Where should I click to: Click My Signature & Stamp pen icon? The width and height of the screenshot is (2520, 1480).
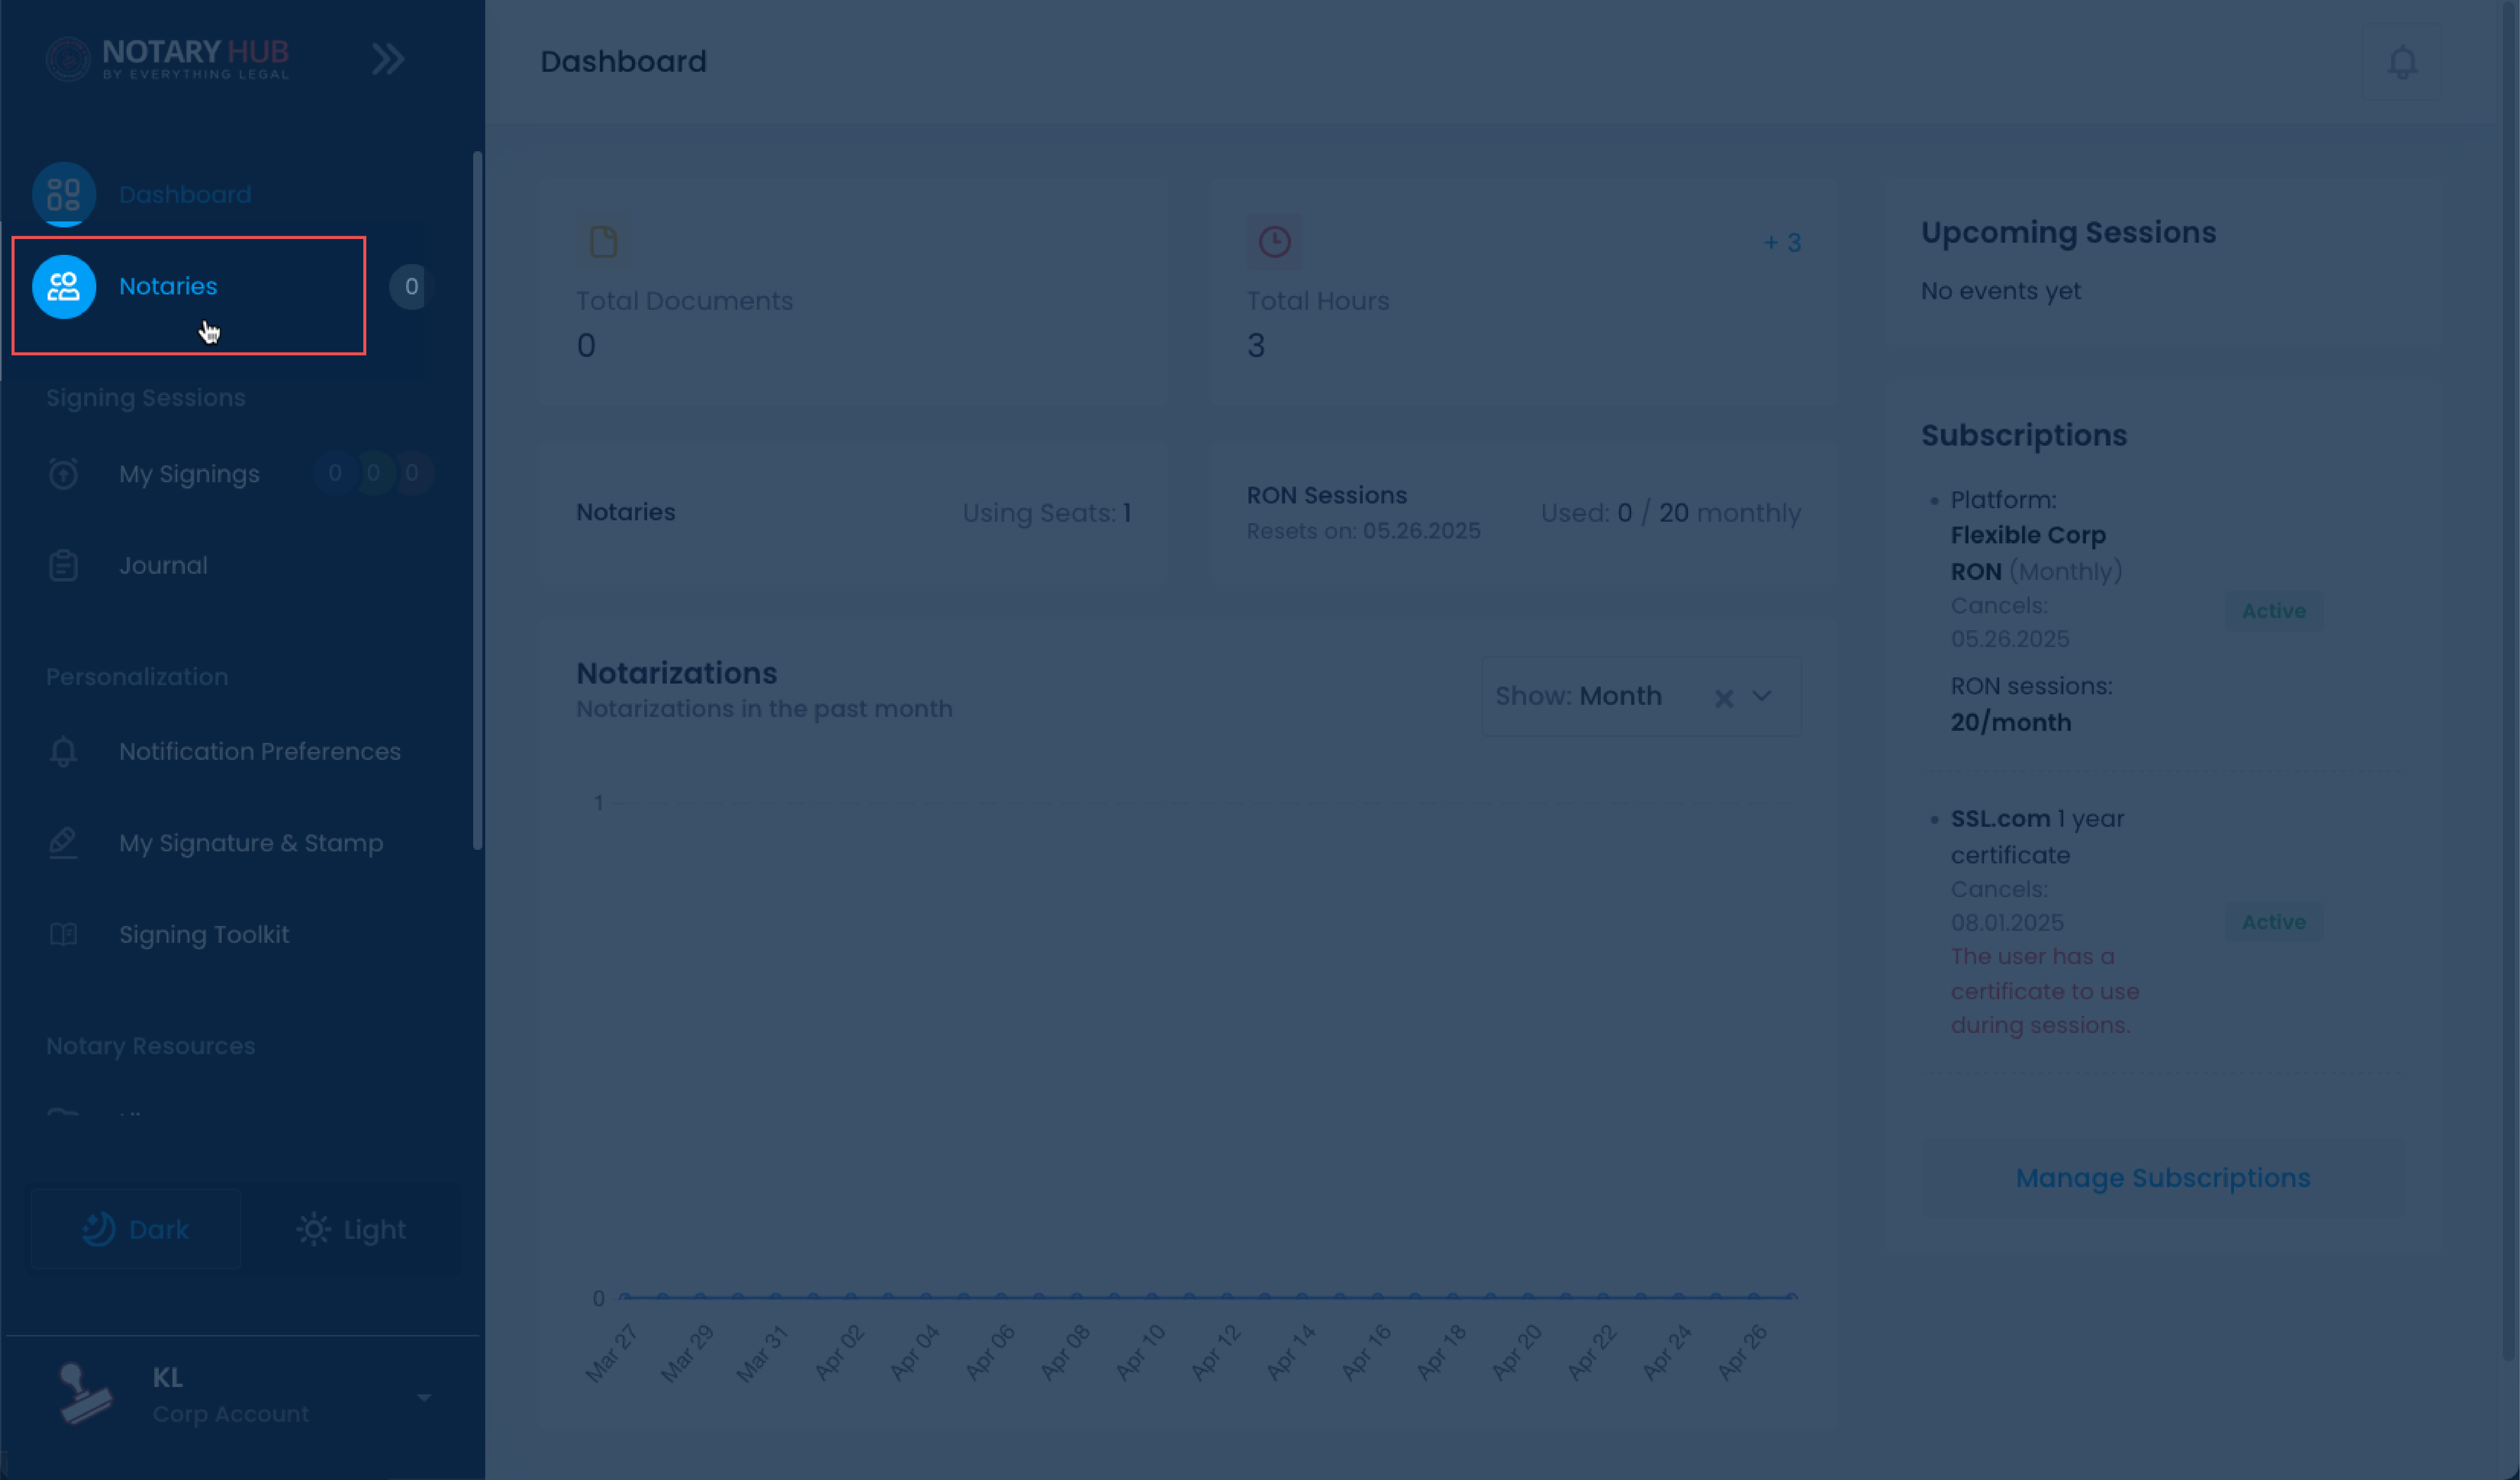click(63, 843)
